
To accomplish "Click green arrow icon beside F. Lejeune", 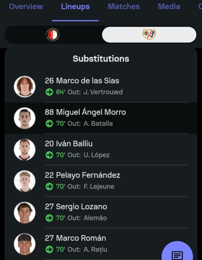I will click(49, 187).
